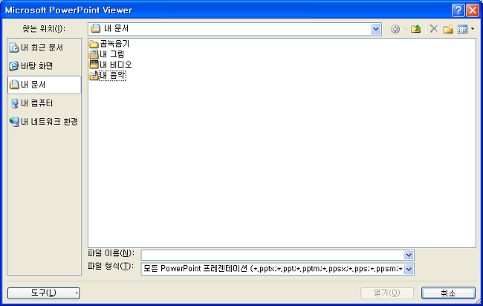Click the Help question mark button

(458, 10)
